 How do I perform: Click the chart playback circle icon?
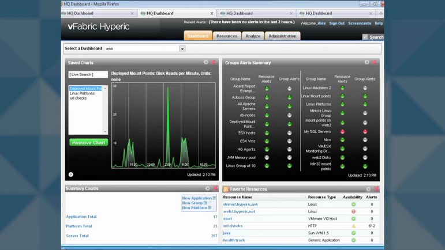[71, 175]
